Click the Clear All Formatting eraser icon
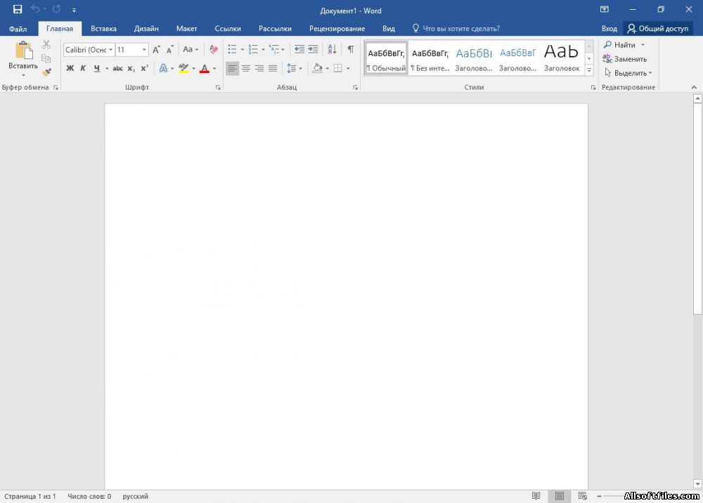703x503 pixels. (x=214, y=49)
